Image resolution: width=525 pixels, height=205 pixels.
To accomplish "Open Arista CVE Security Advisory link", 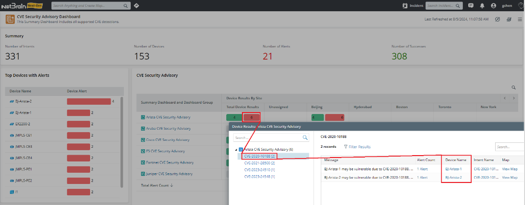I will click(168, 117).
